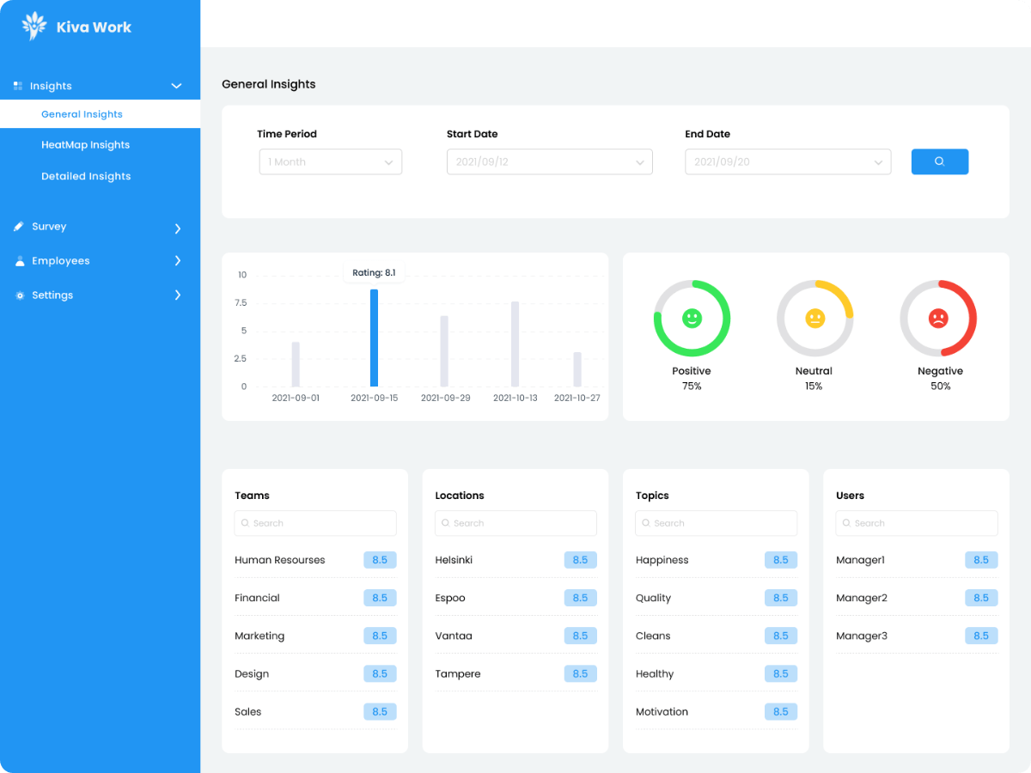Click the Positive 75% label
Image resolution: width=1031 pixels, height=773 pixels.
coord(692,379)
